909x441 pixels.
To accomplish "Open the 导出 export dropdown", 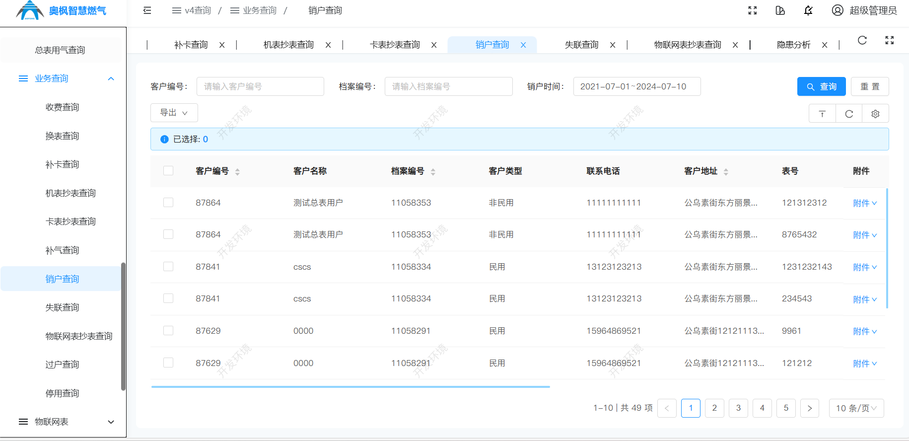I will tap(174, 113).
